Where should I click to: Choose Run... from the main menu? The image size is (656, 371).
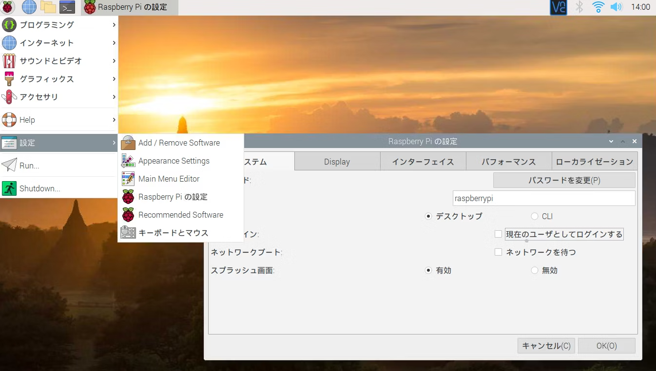click(x=59, y=166)
